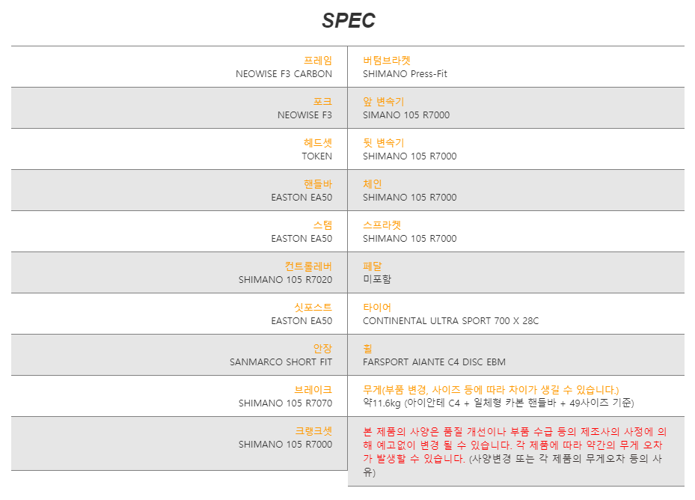Select 미포함 under 페달
695x500 pixels.
[x=377, y=279]
